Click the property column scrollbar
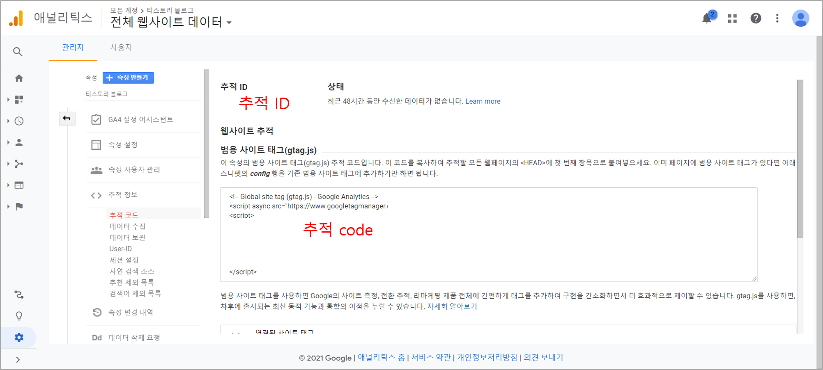This screenshot has height=370, width=823. [207, 144]
